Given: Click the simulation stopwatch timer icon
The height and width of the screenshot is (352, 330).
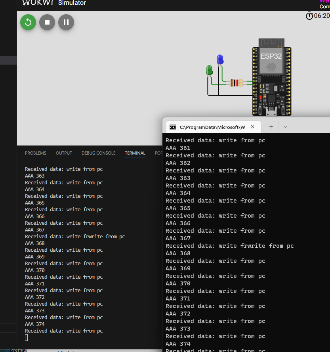Looking at the screenshot, I should coord(309,15).
